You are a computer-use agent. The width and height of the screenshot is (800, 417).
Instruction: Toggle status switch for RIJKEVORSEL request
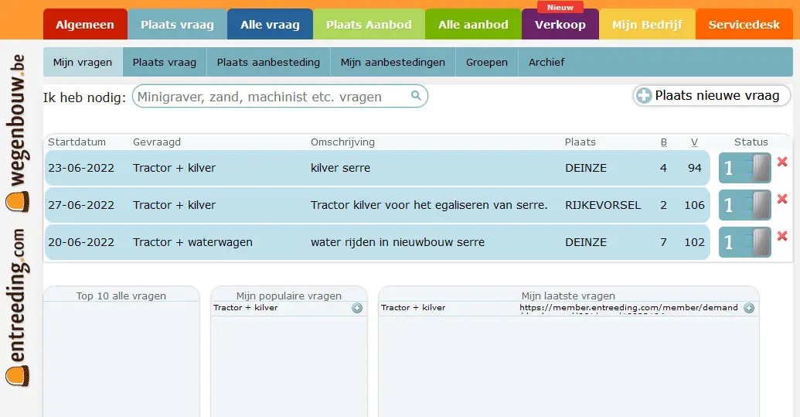(745, 205)
